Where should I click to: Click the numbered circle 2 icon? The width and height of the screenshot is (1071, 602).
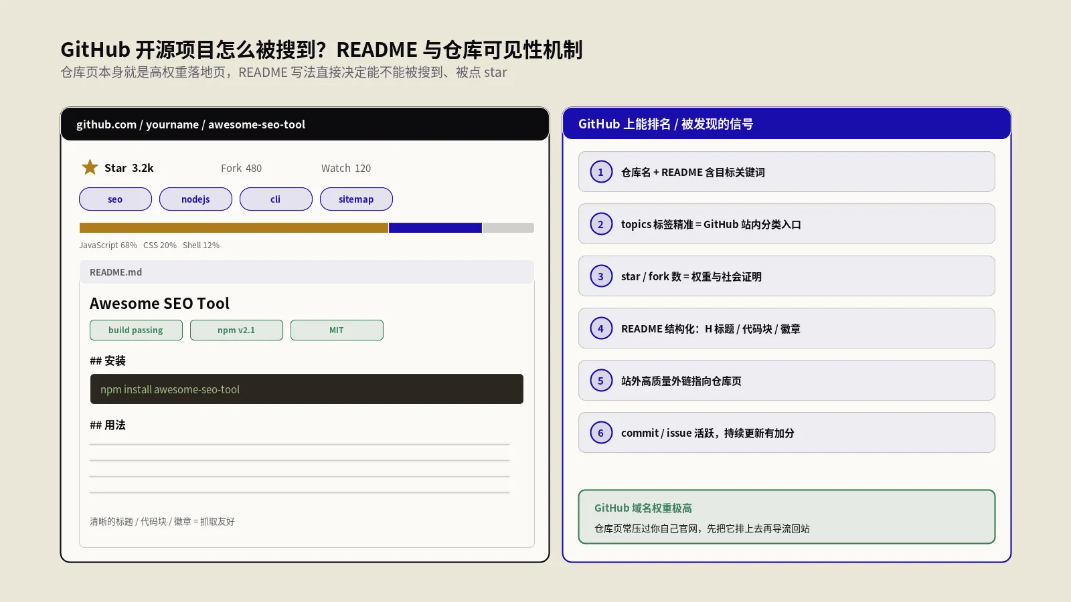coord(601,224)
